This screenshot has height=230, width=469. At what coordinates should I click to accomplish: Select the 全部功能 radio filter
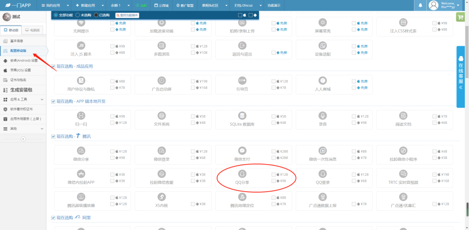[x=56, y=15]
